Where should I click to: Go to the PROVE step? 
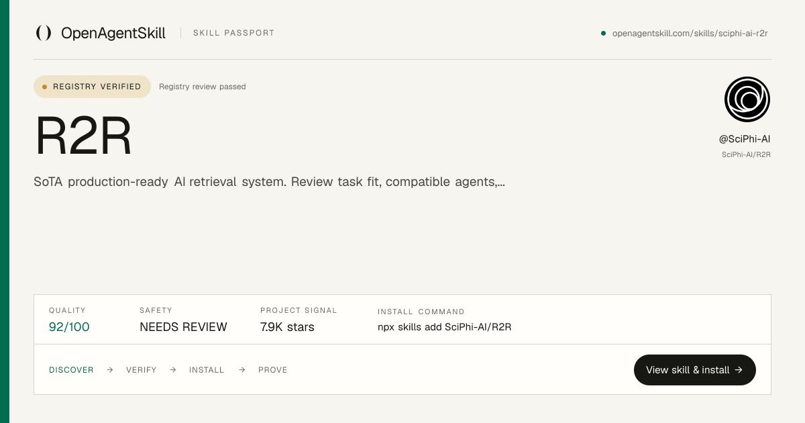[x=273, y=370]
